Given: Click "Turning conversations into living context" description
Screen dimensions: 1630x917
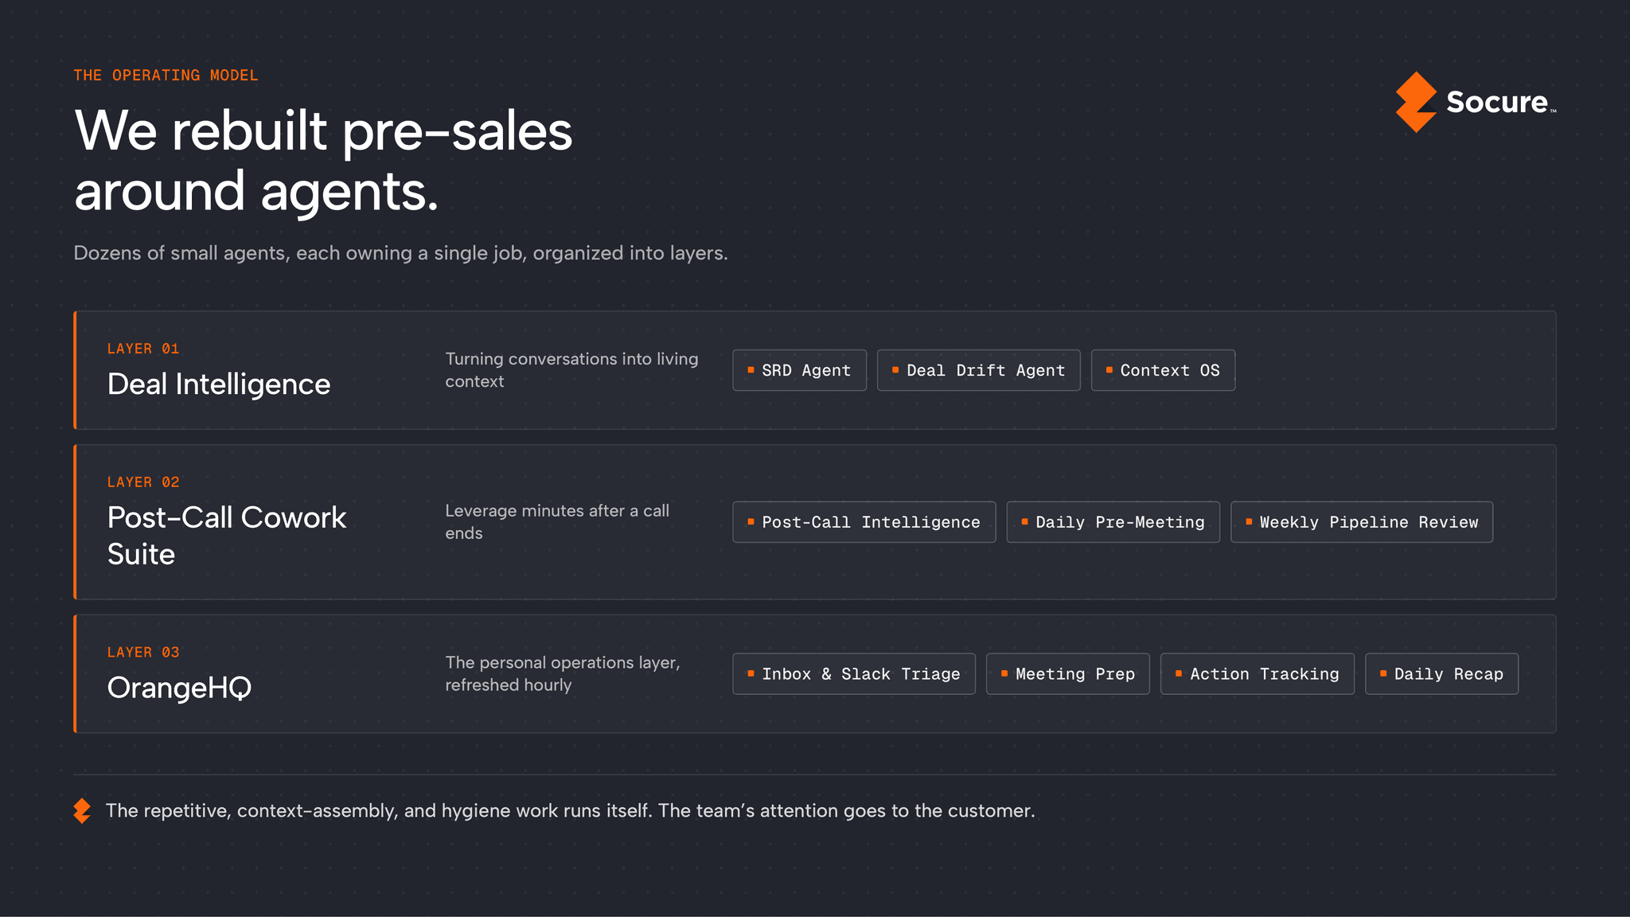Looking at the screenshot, I should 571,370.
